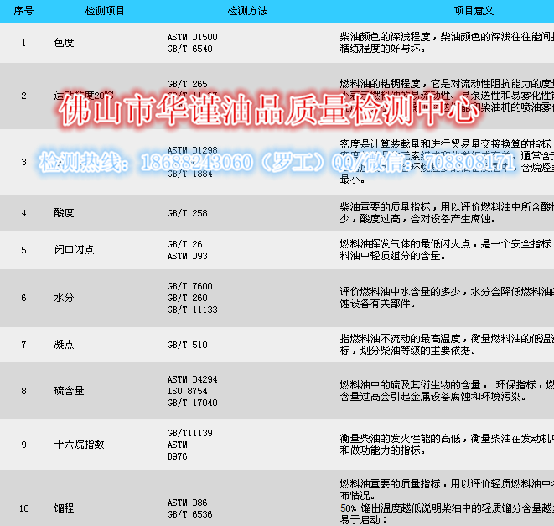The width and height of the screenshot is (554, 526).
Task: Click the GB/T11139 method text
Action: pos(189,433)
